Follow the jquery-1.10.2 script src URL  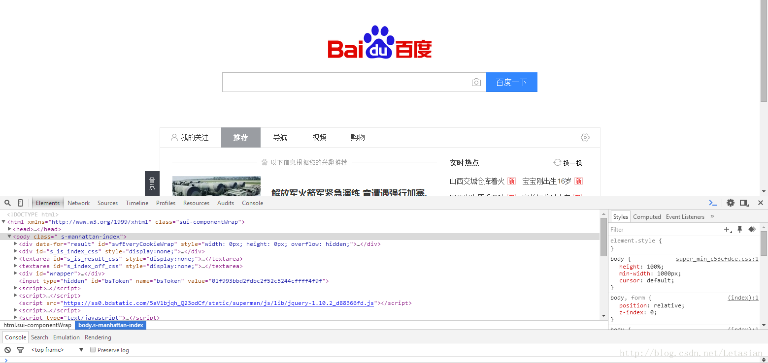(x=219, y=303)
